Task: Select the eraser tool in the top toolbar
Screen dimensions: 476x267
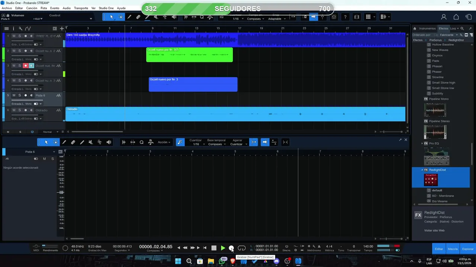Action: tap(138, 17)
